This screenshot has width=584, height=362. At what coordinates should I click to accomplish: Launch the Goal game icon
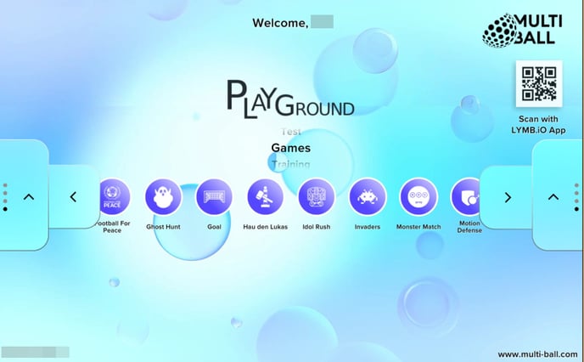pos(214,197)
